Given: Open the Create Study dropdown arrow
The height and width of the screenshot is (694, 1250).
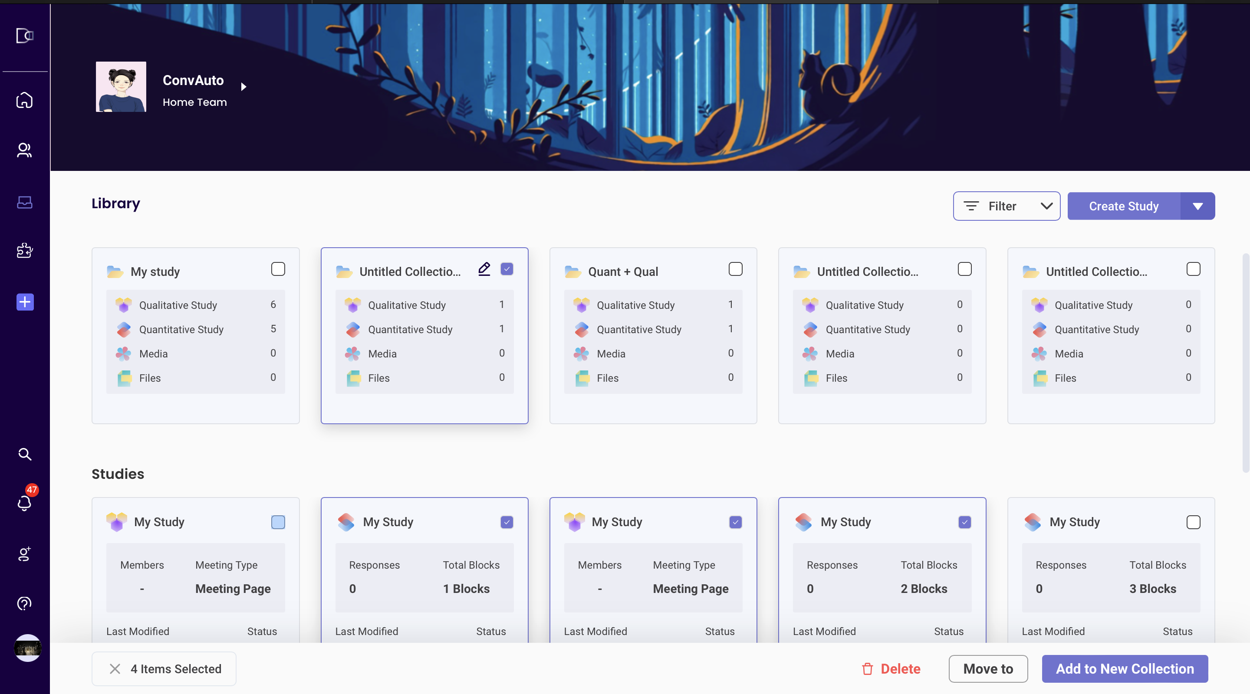Looking at the screenshot, I should tap(1198, 206).
